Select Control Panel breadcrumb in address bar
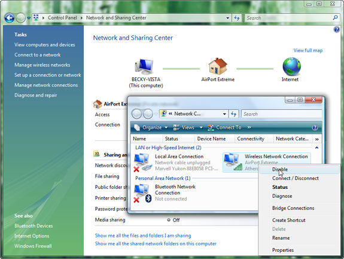The image size is (344, 259). (62, 17)
